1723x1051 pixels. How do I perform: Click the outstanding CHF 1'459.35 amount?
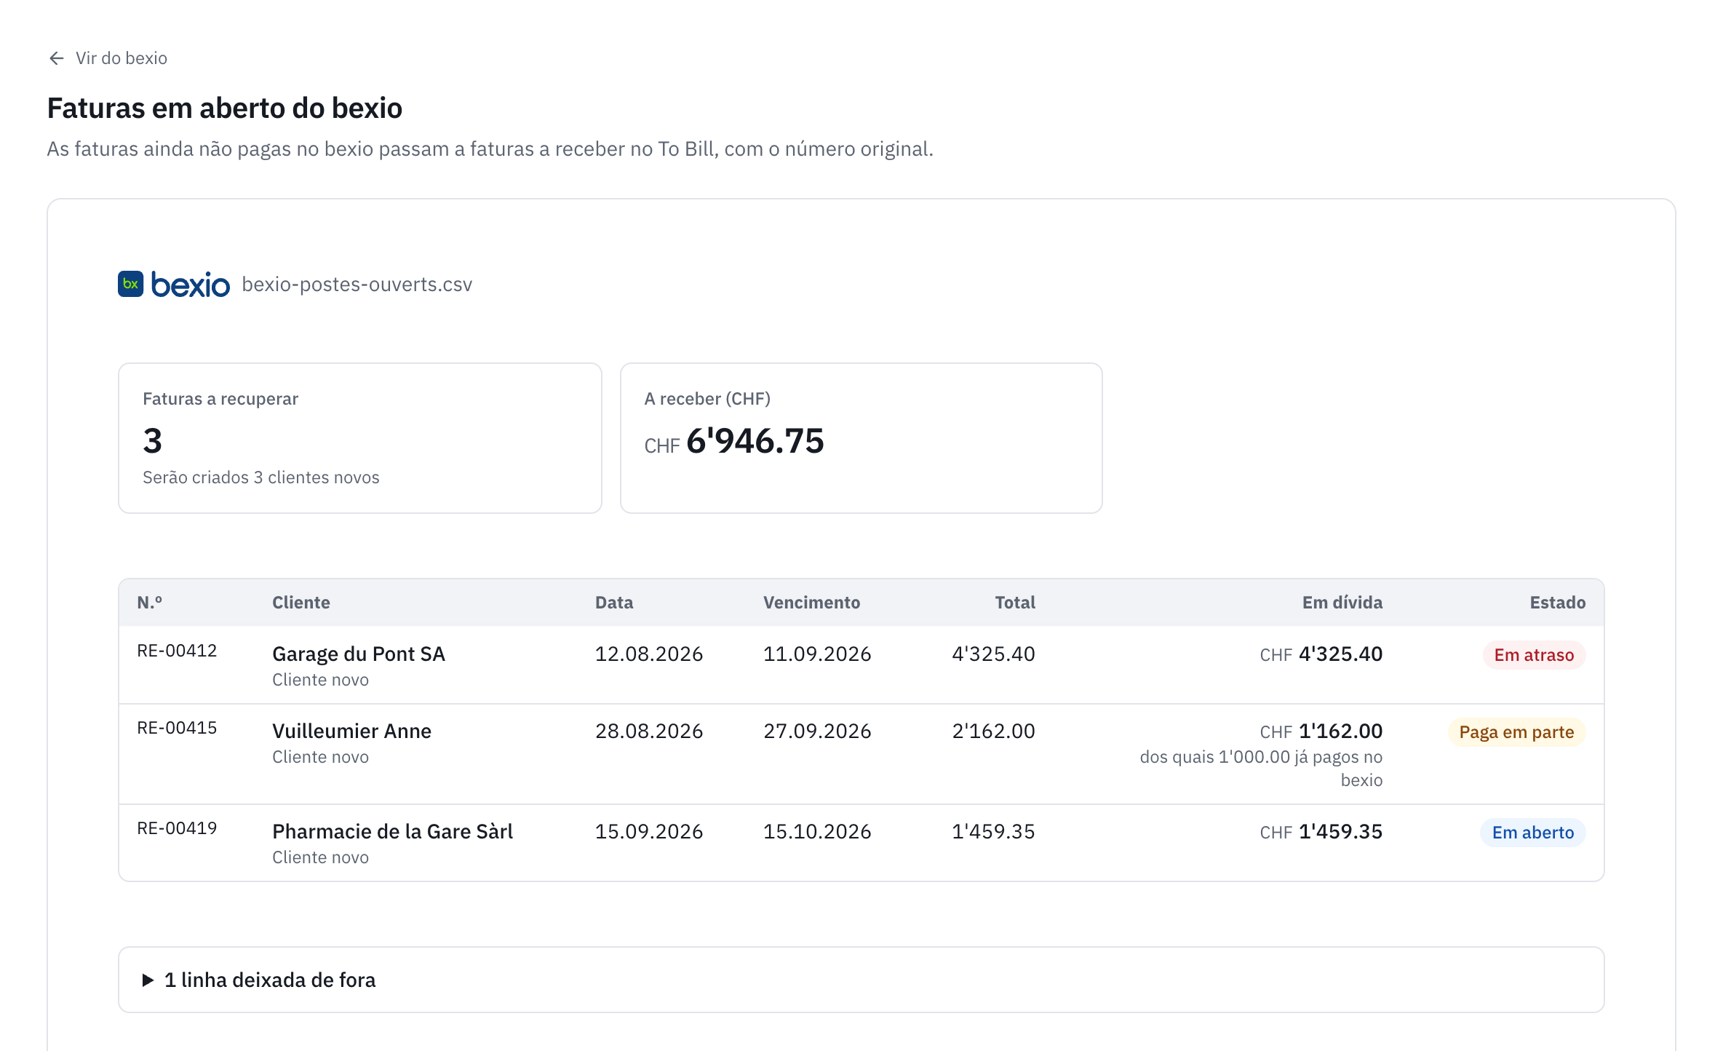[x=1321, y=832]
